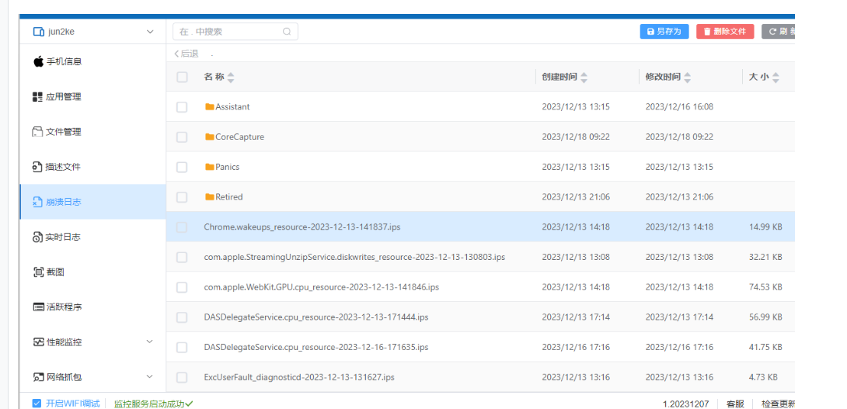Click the 14.99 KB size cell
The width and height of the screenshot is (847, 409).
coord(765,227)
